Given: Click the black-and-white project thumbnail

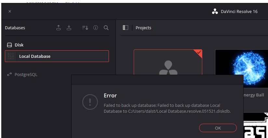Looking at the screenshot, I should (x=256, y=125).
